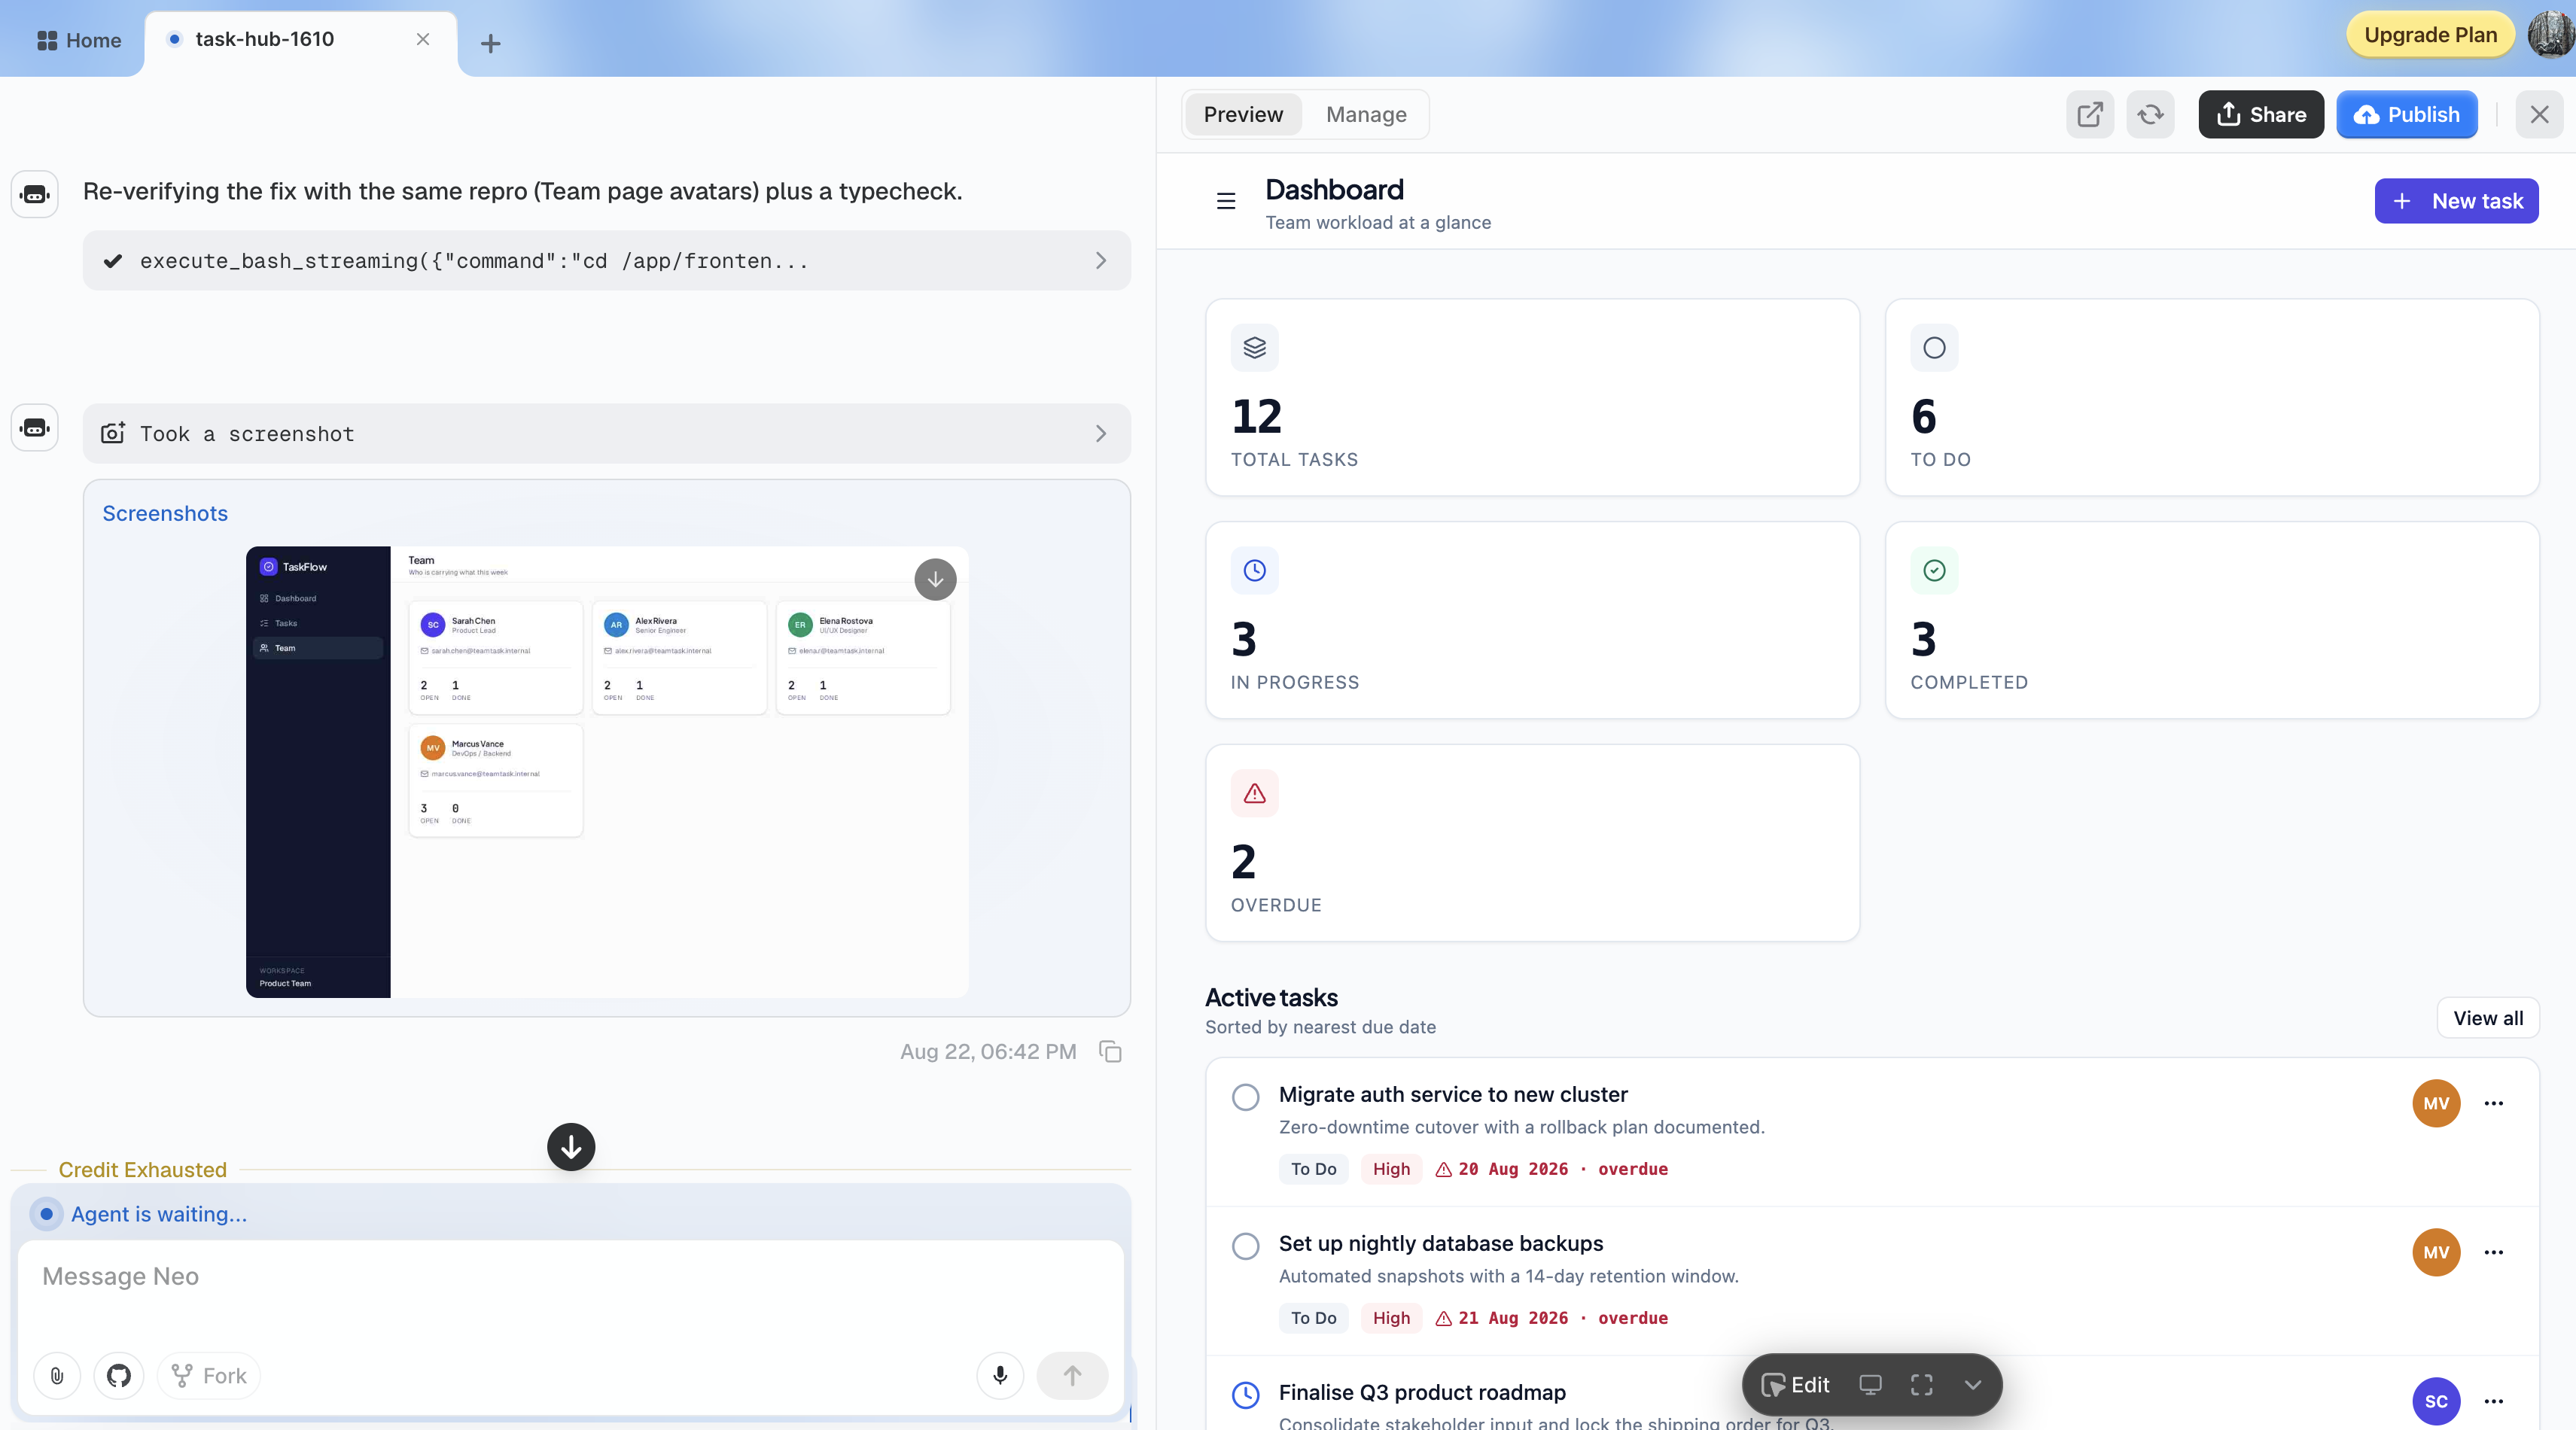The height and width of the screenshot is (1430, 2576).
Task: Copy message via the copy icon
Action: [1110, 1052]
